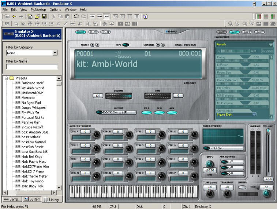The width and height of the screenshot is (277, 209).
Task: Click the Crop tool icon in second toolbar
Action: (x=16, y=24)
